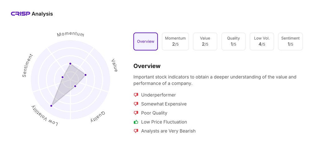The height and width of the screenshot is (146, 319).
Task: Switch to the Momentum 2/5 tab
Action: coord(175,41)
